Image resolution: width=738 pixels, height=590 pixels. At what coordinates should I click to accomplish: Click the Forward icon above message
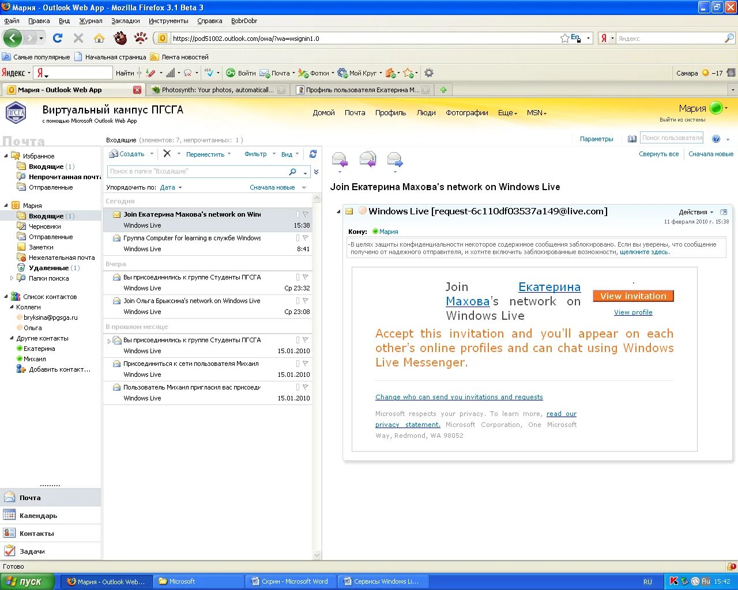[395, 159]
